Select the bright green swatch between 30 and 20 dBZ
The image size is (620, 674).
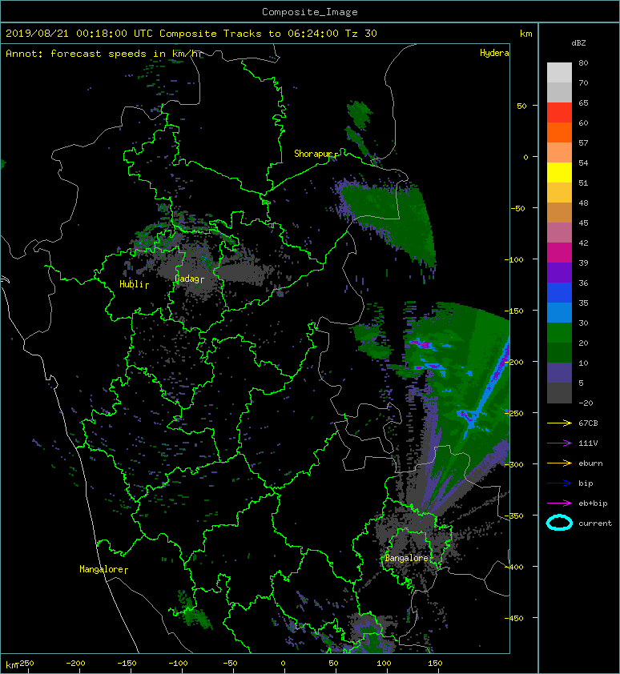coord(559,333)
